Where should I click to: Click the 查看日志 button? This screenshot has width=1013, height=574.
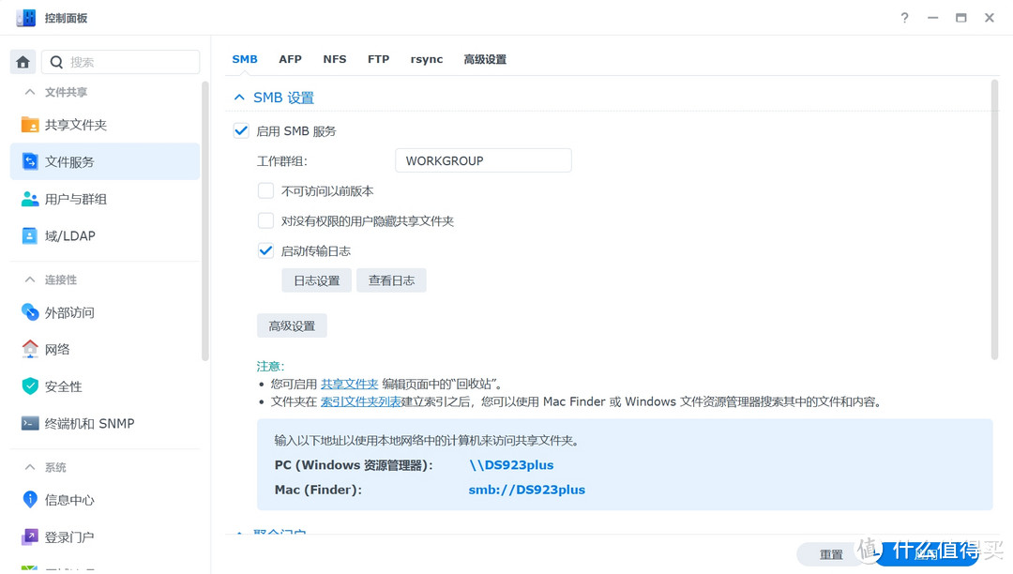(x=391, y=279)
